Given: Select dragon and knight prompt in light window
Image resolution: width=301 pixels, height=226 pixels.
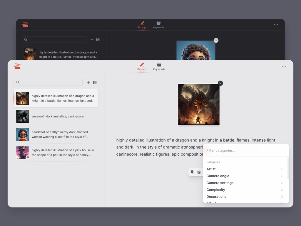Looking at the screenshot, I should (x=56, y=98).
